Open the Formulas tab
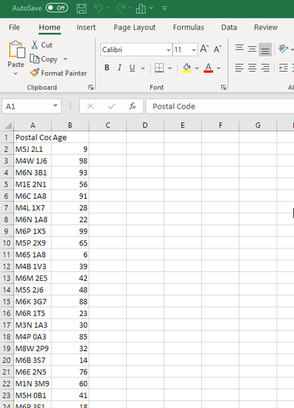This screenshot has height=408, width=294. 189,27
